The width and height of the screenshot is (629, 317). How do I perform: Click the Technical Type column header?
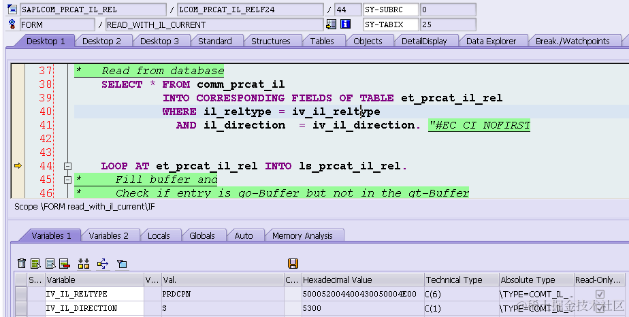coord(462,280)
